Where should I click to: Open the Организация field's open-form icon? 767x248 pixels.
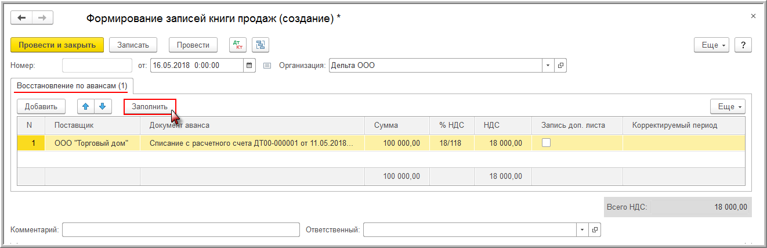(560, 66)
